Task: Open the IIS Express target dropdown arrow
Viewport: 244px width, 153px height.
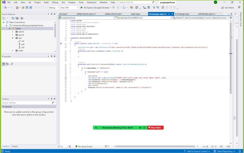Action: (x=111, y=7)
